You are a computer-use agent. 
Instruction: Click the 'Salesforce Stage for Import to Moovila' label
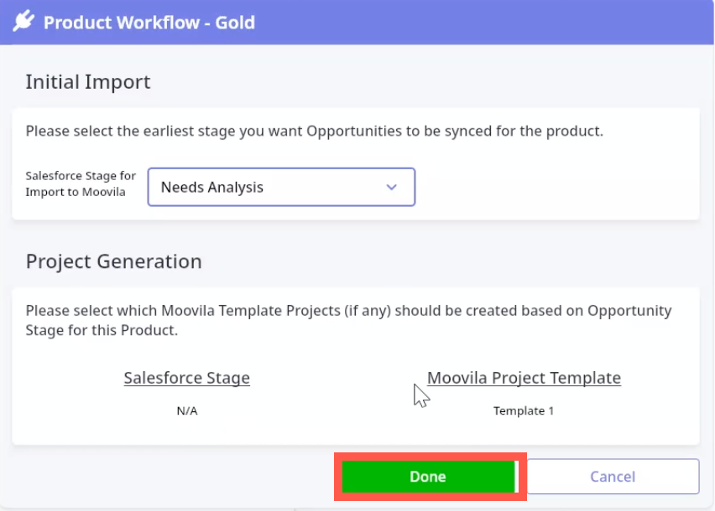tap(81, 184)
